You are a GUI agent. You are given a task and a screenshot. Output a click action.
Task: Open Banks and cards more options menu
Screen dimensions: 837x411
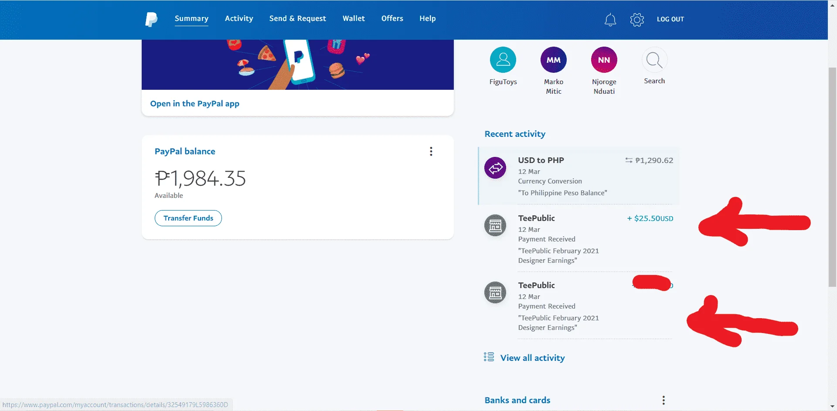(663, 400)
